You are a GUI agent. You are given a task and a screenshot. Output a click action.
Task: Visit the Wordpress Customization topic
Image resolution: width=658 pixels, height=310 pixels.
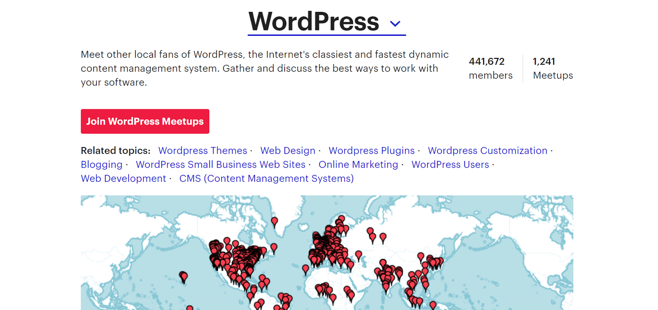click(x=487, y=151)
